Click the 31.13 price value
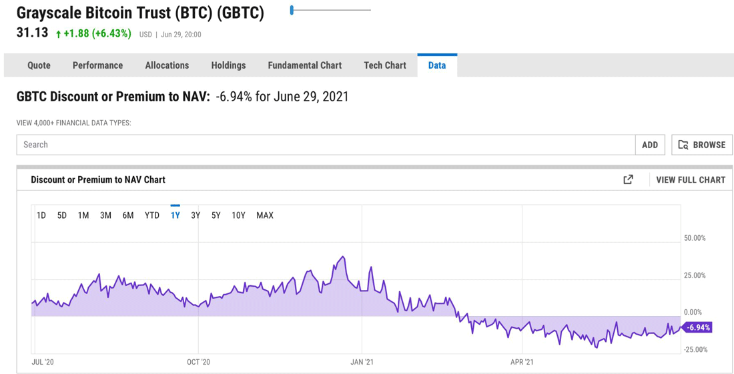The width and height of the screenshot is (734, 374). 32,33
